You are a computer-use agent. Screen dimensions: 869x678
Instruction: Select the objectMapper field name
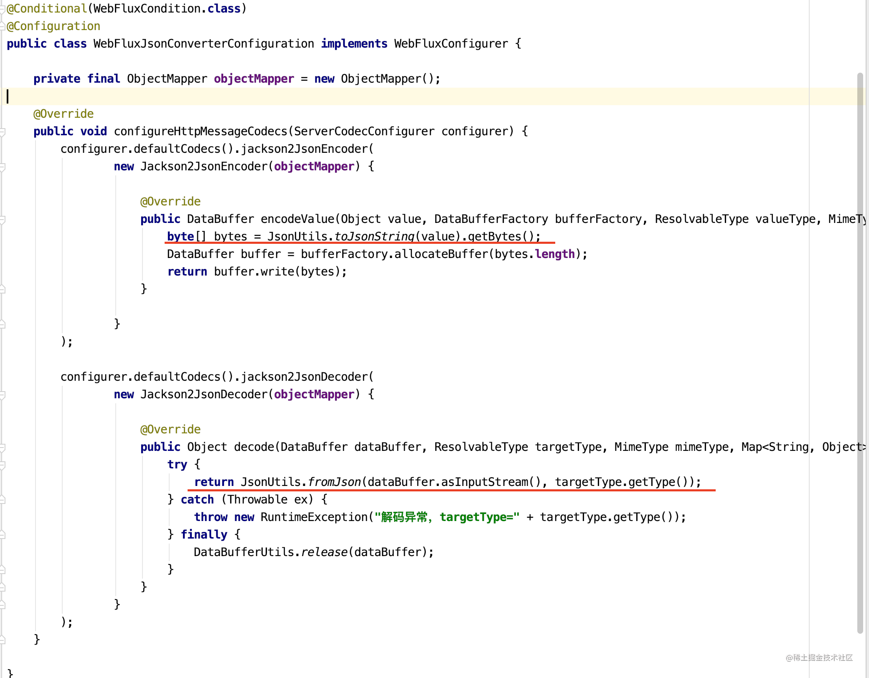254,78
